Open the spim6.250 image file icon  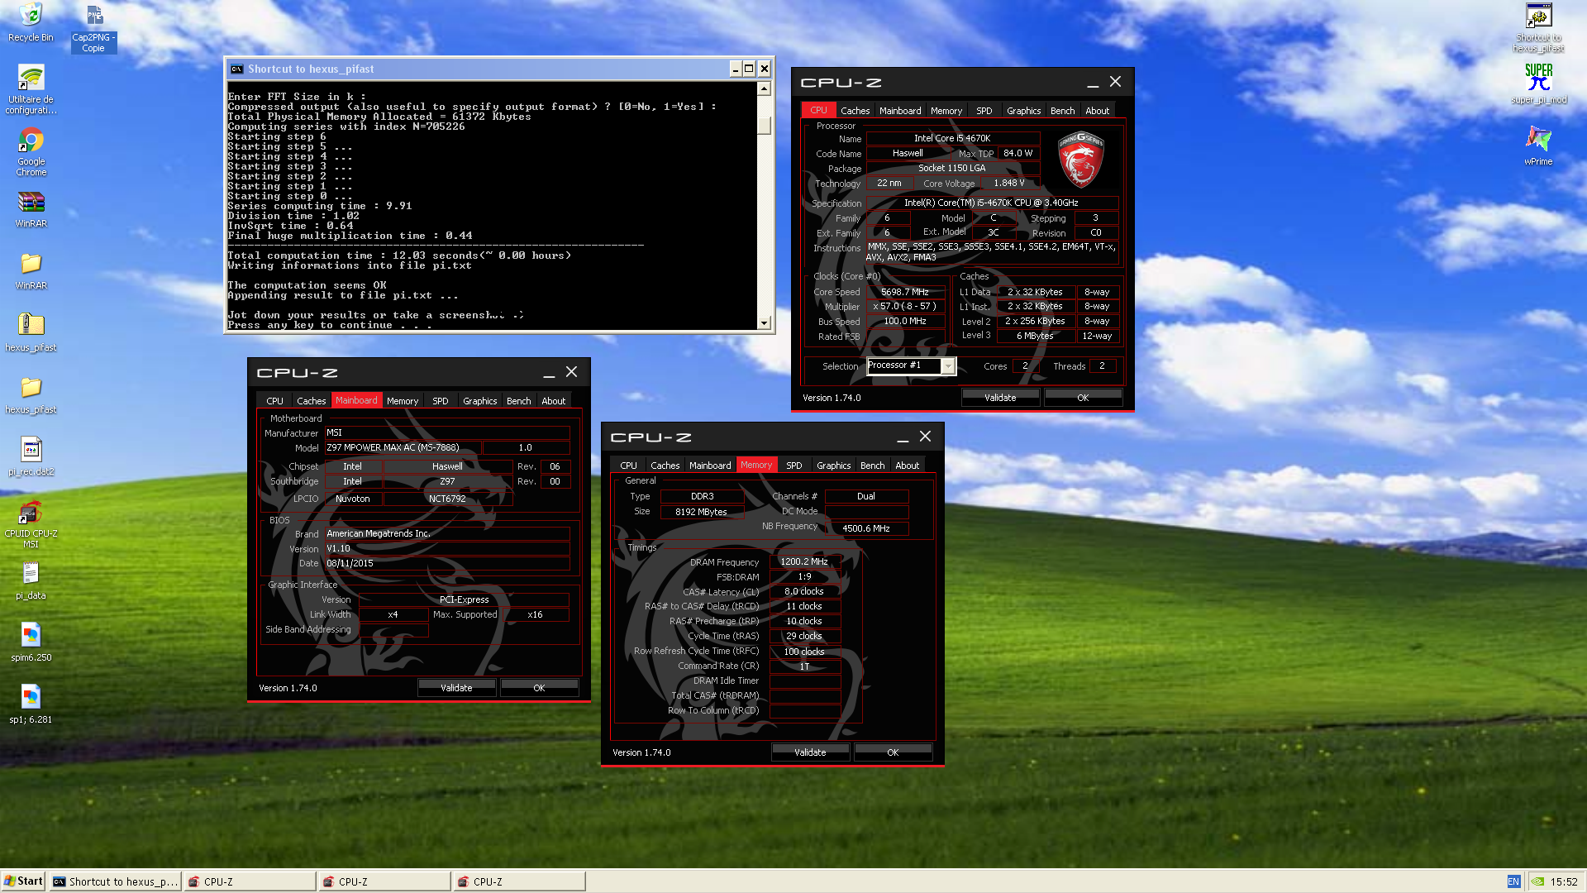coord(31,643)
